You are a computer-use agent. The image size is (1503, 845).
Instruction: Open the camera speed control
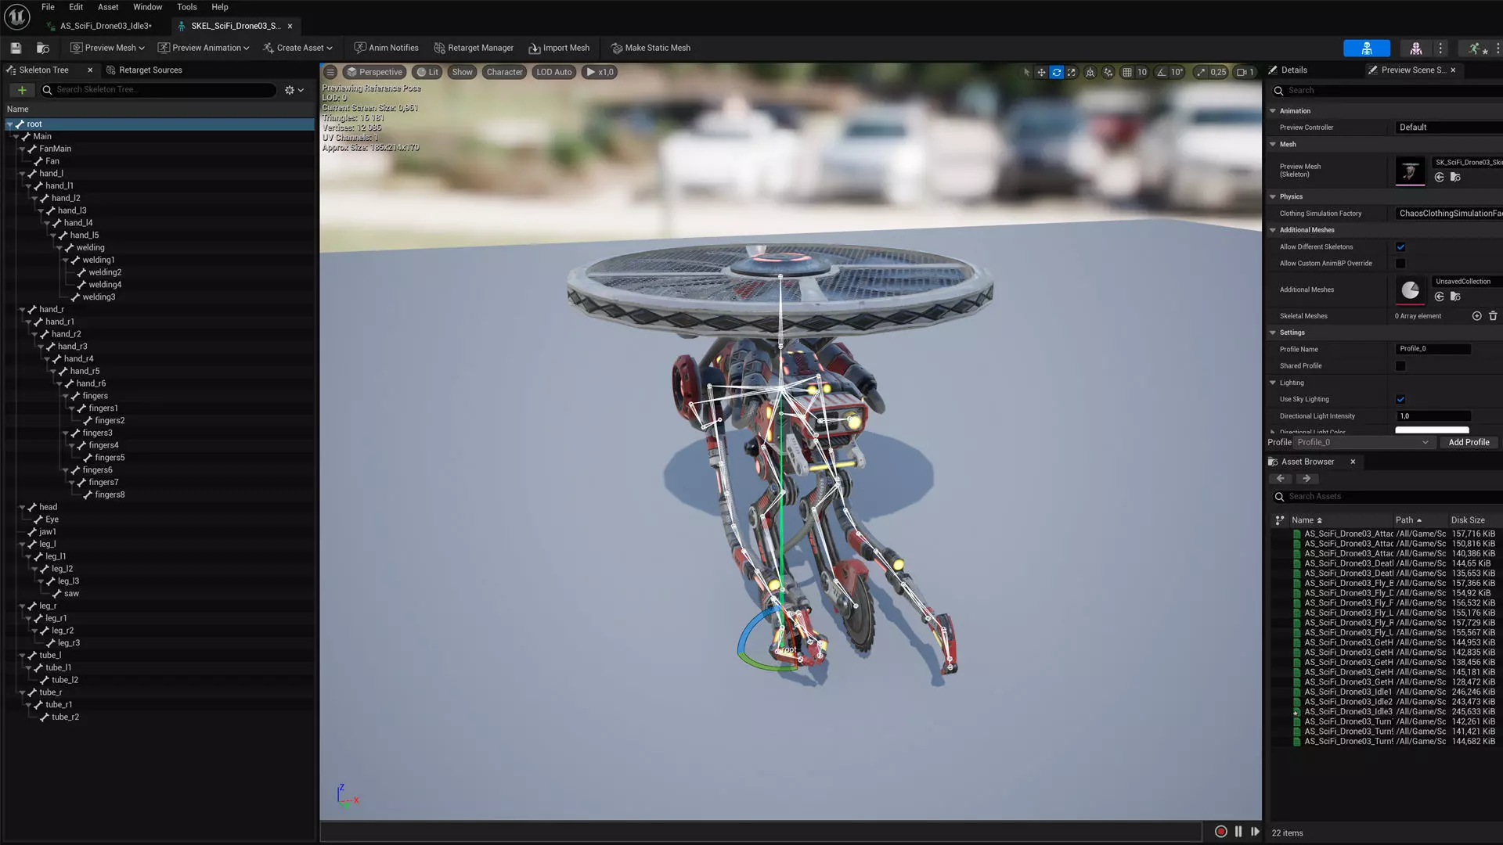1245,72
